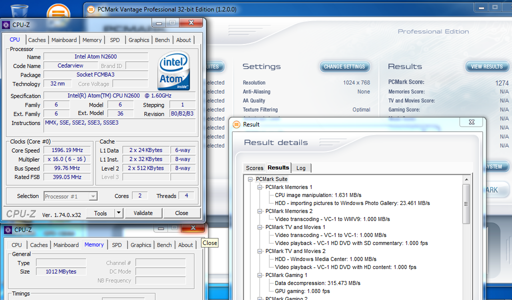
Task: Select 'HDD - Windows Media Center' row
Action: 325,259
